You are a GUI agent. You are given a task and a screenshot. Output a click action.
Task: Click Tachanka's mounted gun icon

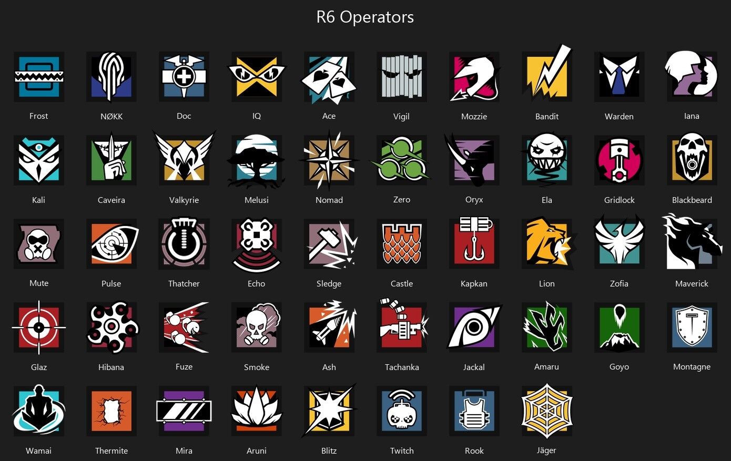tap(402, 327)
